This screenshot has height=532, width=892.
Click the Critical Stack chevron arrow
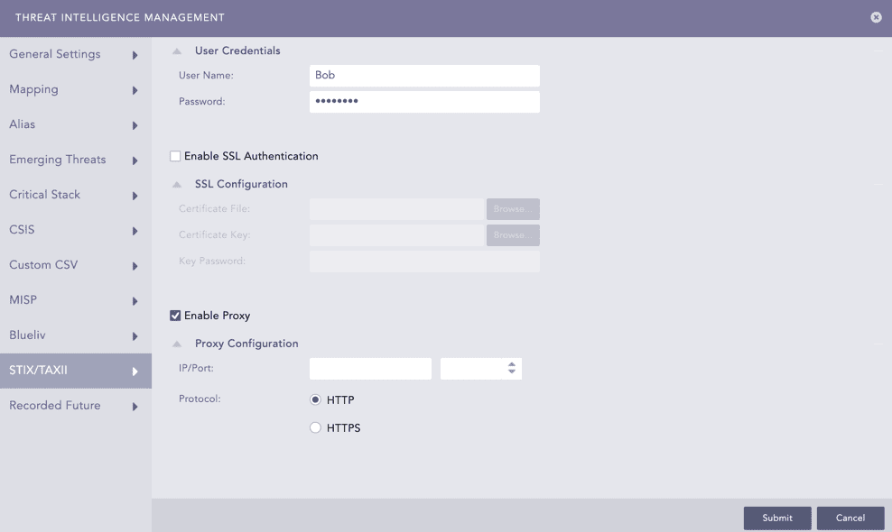tap(136, 195)
